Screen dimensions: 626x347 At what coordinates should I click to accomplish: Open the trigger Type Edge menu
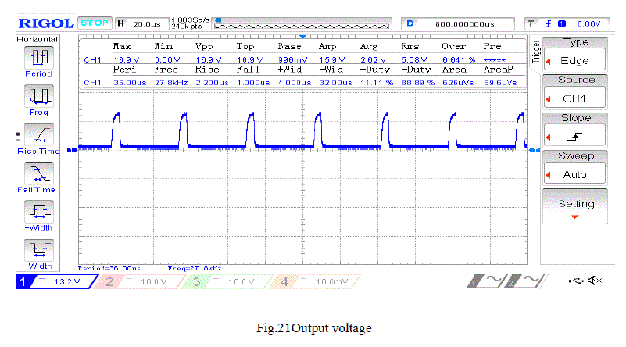tap(575, 53)
